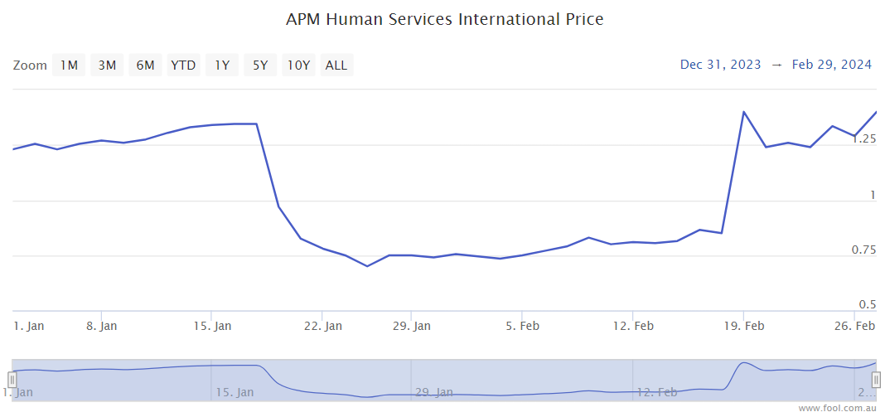Choose the 6M zoom option

point(145,65)
